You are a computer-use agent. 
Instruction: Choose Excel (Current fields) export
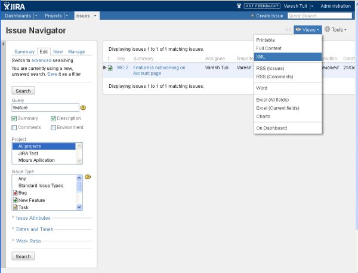coord(288,108)
